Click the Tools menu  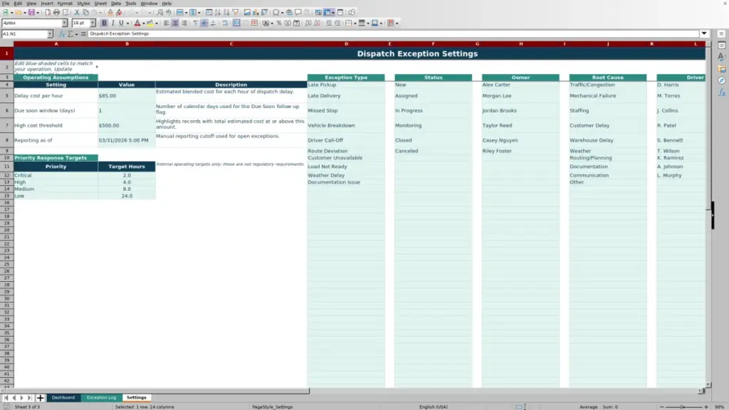[x=131, y=4]
